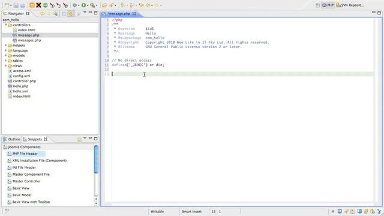This screenshot has height=216, width=384.
Task: Select hello.xml file
Action: [20, 91]
